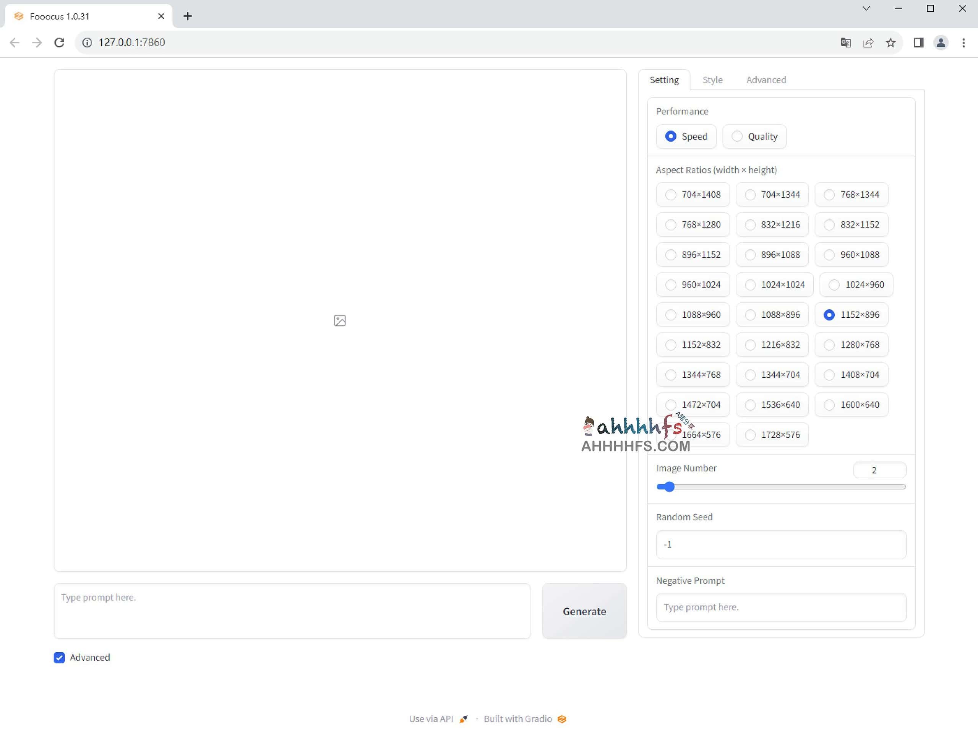Screen dimensions: 978x736
Task: Click the share icon next to the address bar
Action: (869, 42)
